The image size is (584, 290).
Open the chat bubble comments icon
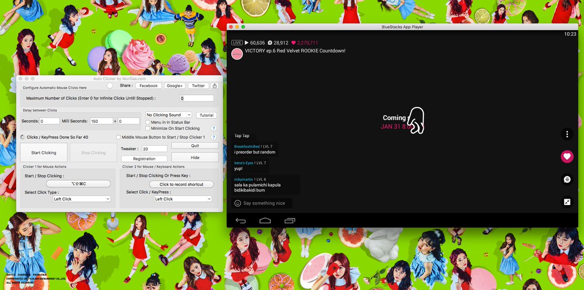pyautogui.click(x=567, y=179)
